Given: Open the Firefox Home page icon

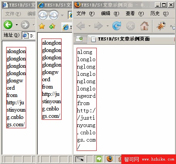Looking at the screenshot, I should [x=144, y=26].
